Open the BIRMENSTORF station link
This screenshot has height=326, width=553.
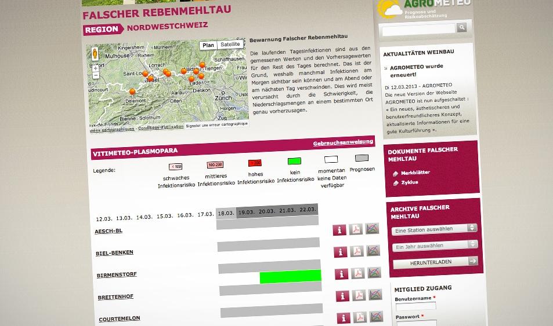coord(117,274)
